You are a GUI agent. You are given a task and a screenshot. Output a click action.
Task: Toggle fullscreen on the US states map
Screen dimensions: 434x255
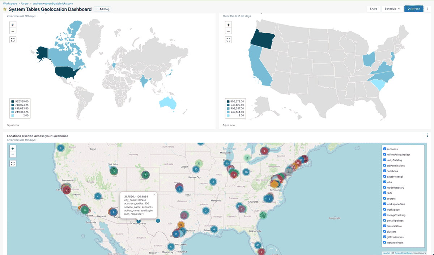228,40
